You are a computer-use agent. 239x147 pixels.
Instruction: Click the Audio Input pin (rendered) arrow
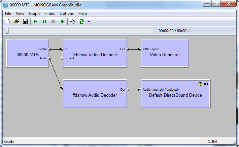[140, 90]
